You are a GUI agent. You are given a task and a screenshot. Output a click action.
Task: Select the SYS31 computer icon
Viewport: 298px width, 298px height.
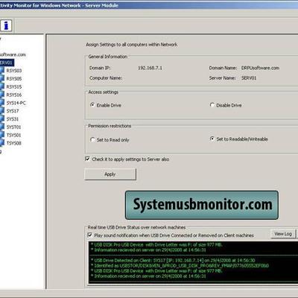2,119
